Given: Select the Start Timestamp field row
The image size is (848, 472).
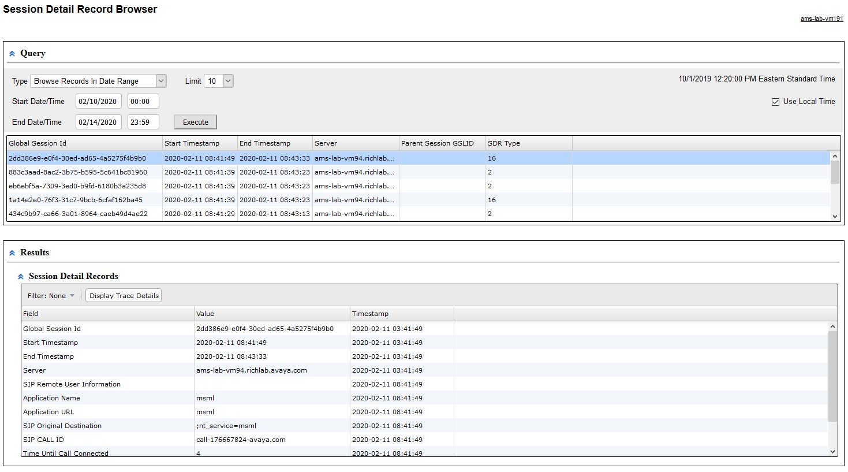Looking at the screenshot, I should point(424,343).
